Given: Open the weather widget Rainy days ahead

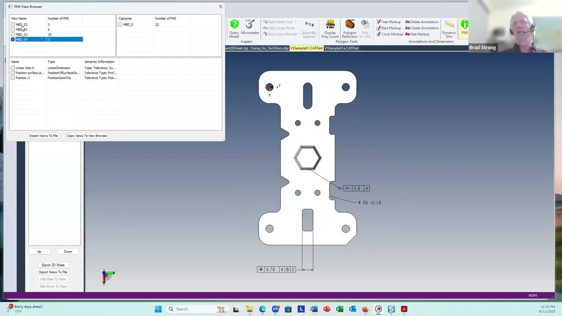Looking at the screenshot, I should coord(24,309).
